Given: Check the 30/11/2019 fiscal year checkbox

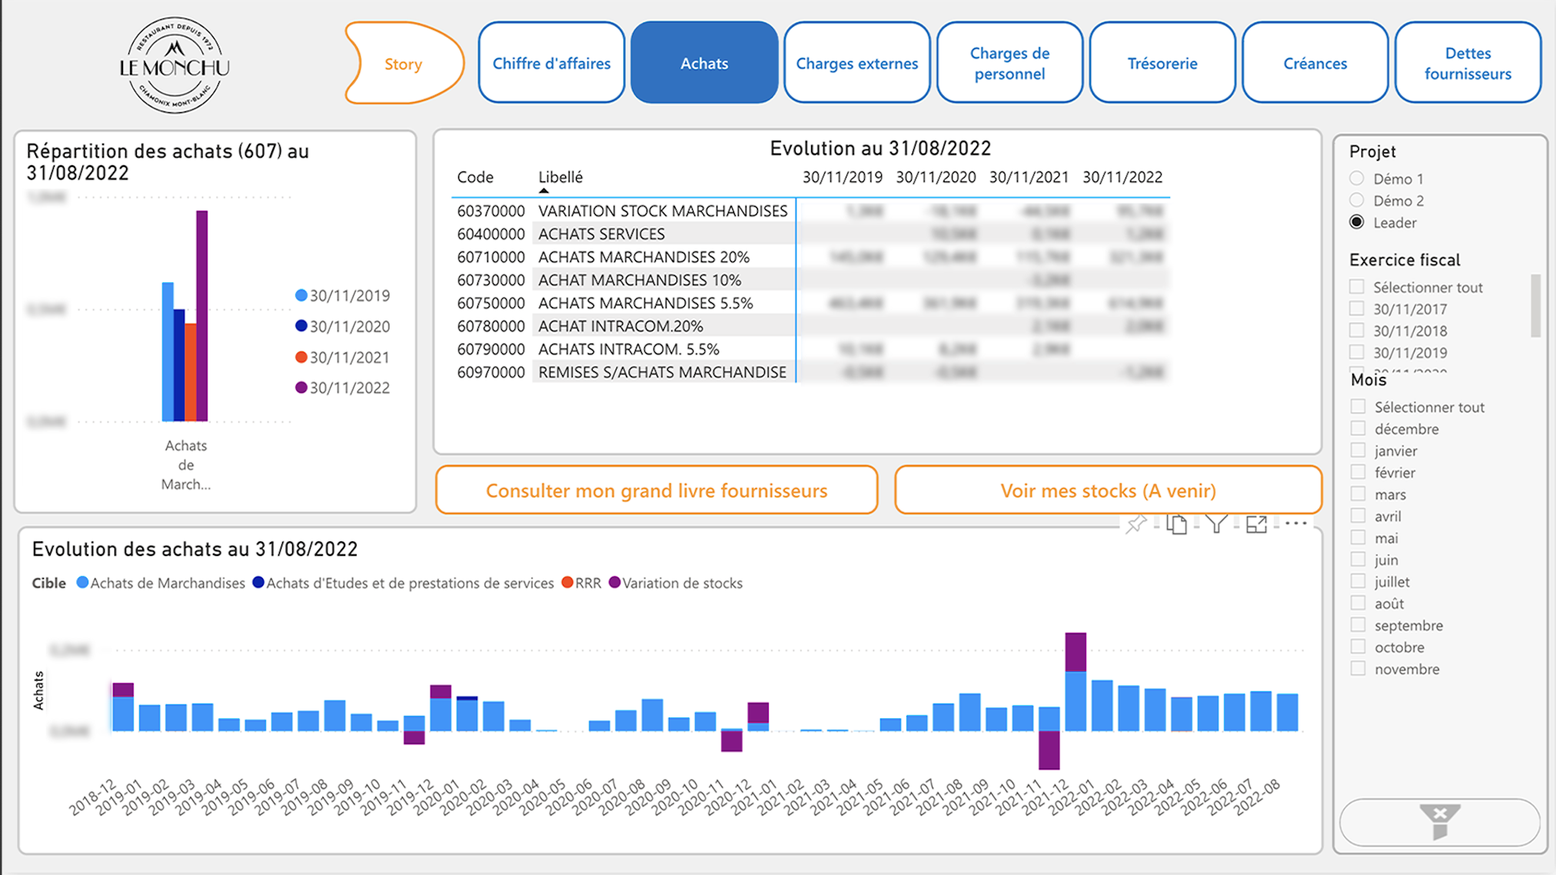Looking at the screenshot, I should tap(1357, 352).
